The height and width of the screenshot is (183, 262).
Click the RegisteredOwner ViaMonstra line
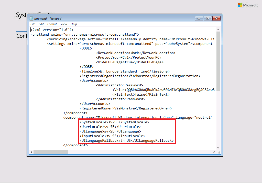click(x=125, y=108)
